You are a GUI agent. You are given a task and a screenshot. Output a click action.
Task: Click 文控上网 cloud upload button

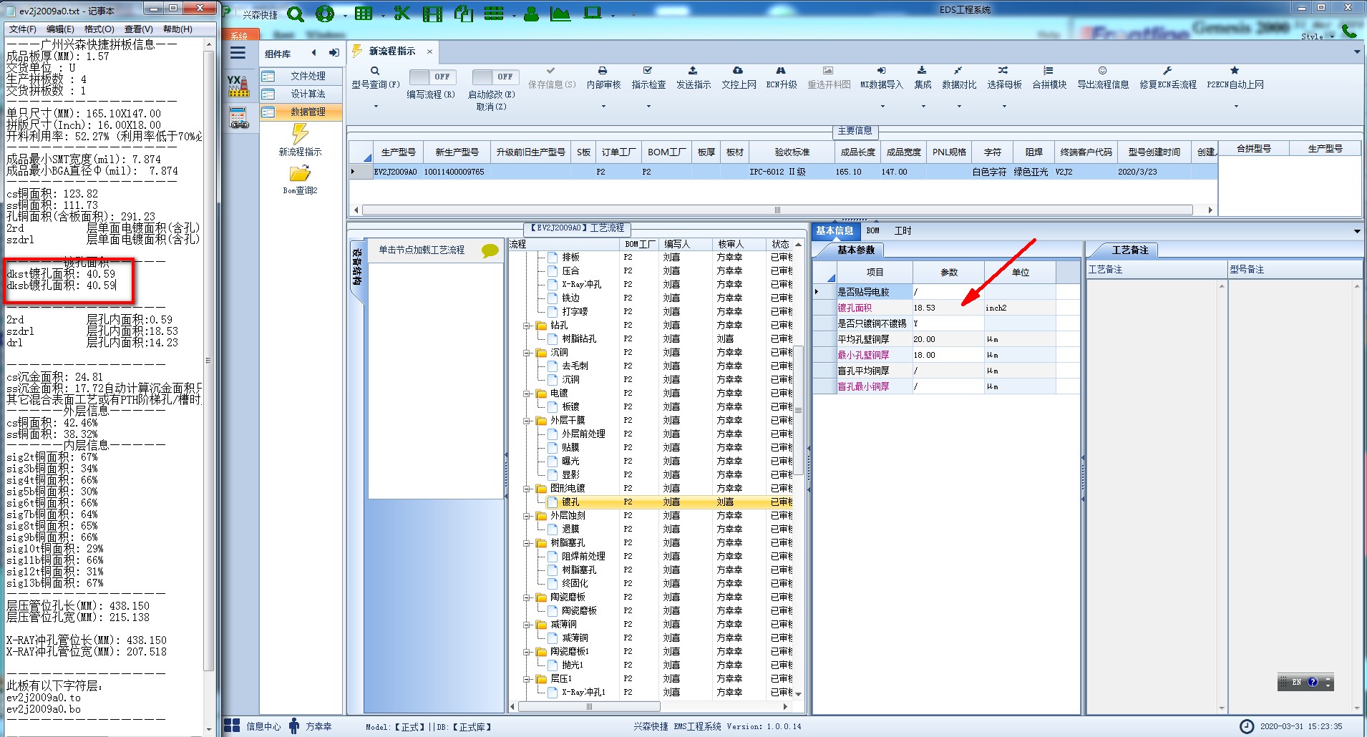739,78
